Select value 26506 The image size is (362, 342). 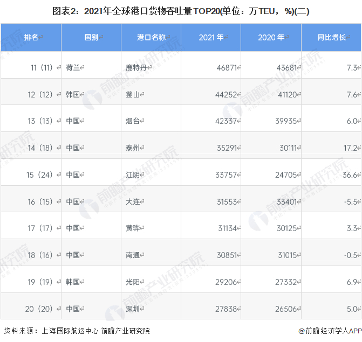(x=286, y=309)
